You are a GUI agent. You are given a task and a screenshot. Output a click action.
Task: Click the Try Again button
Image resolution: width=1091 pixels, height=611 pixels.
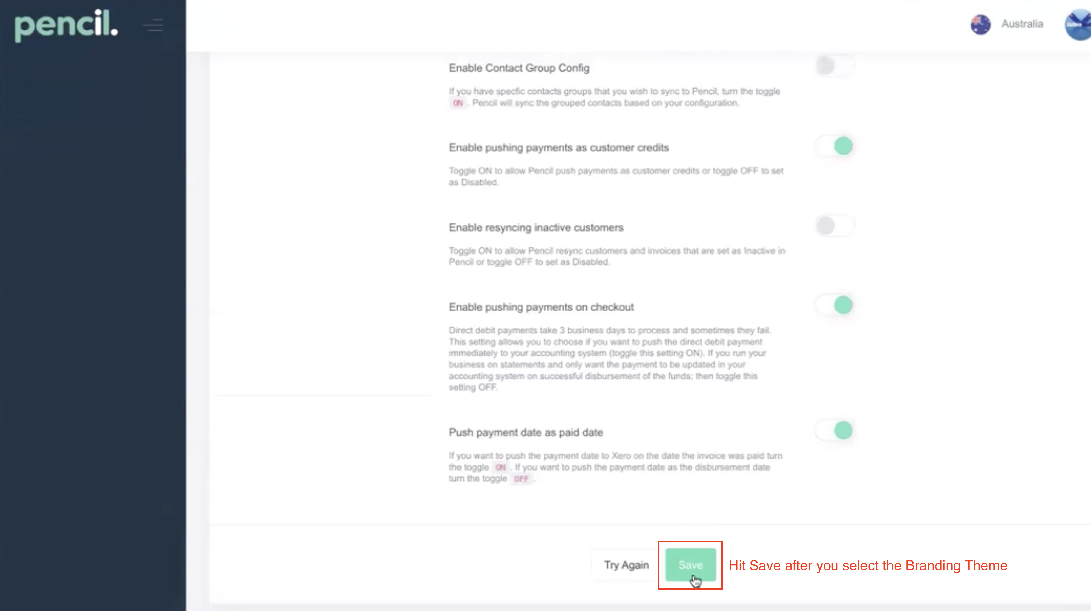click(626, 564)
